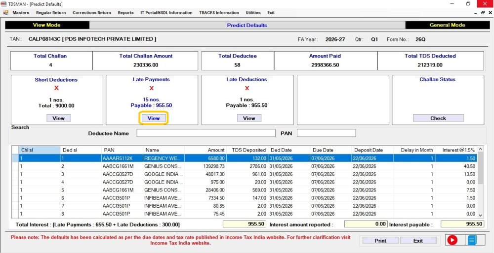Open the Corrections Return menu
Viewport: 494px width, 253px height.
(x=92, y=13)
